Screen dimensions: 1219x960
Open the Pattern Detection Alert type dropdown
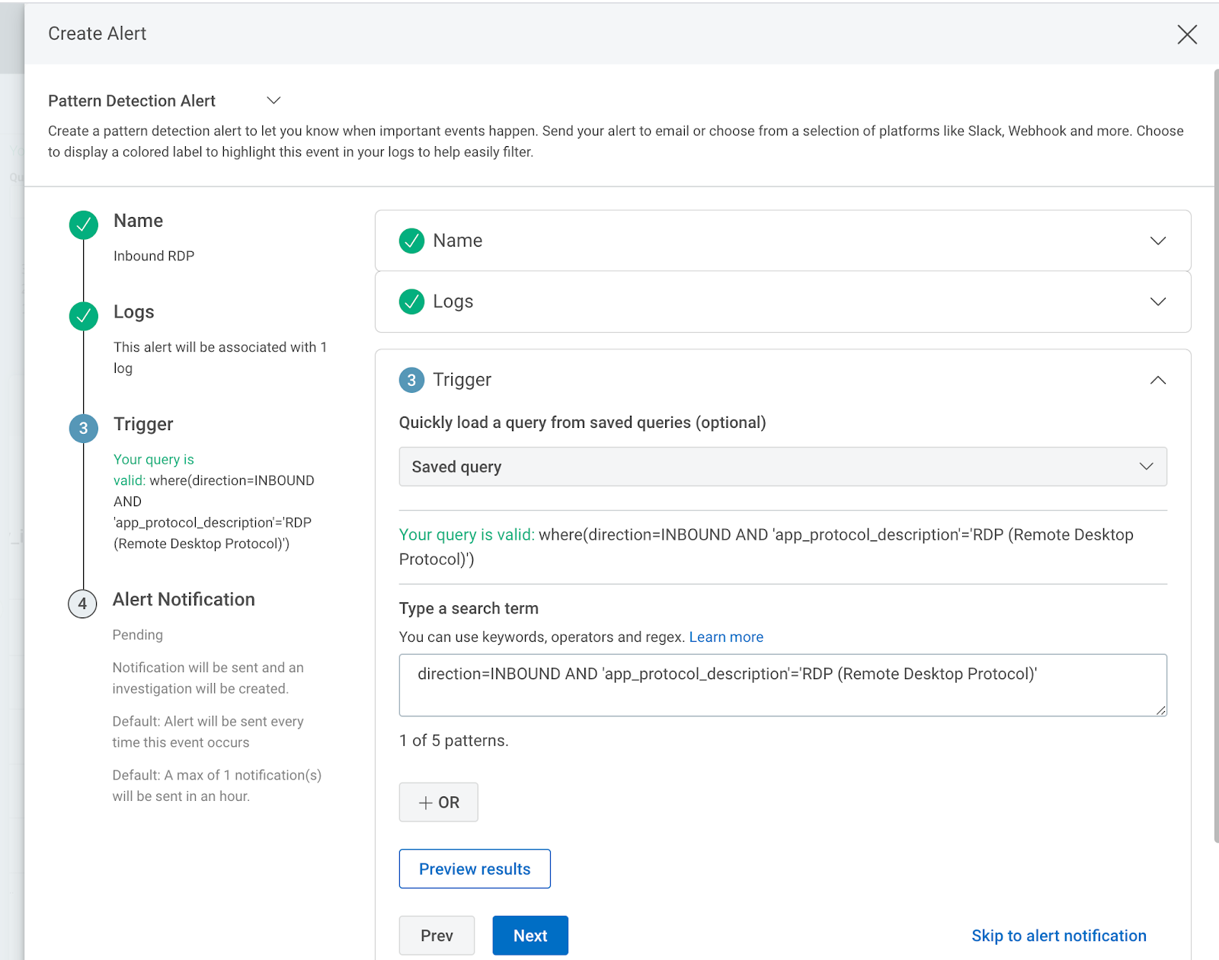pyautogui.click(x=274, y=100)
